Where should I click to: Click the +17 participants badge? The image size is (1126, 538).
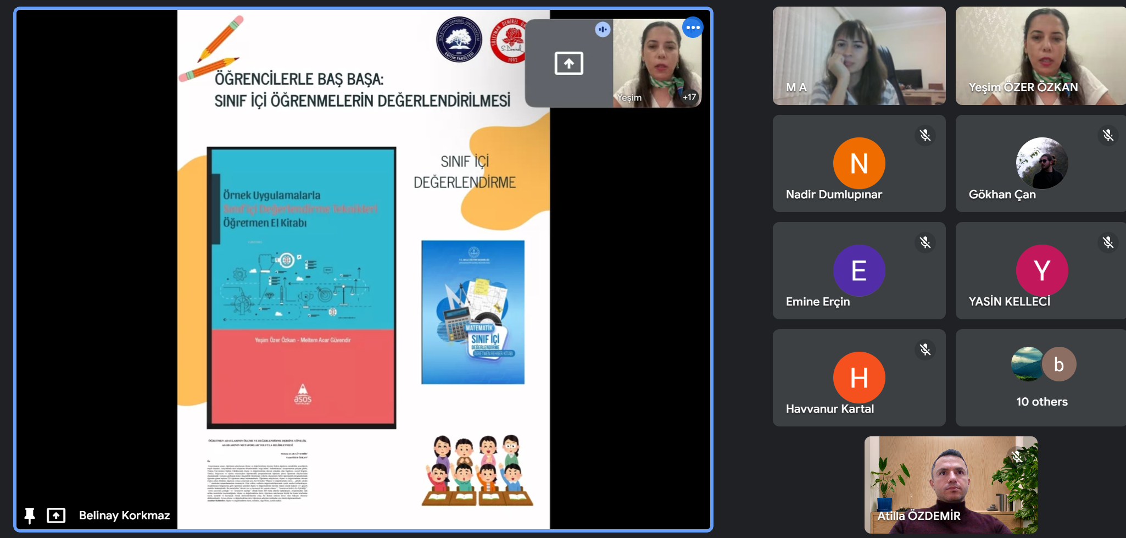click(689, 97)
